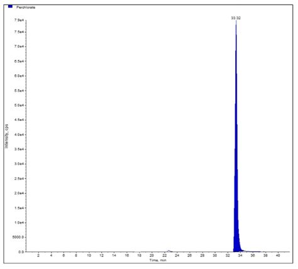298x269 pixels.
Task: Click the Intensity, cps axis title
Action: [x=7, y=136]
